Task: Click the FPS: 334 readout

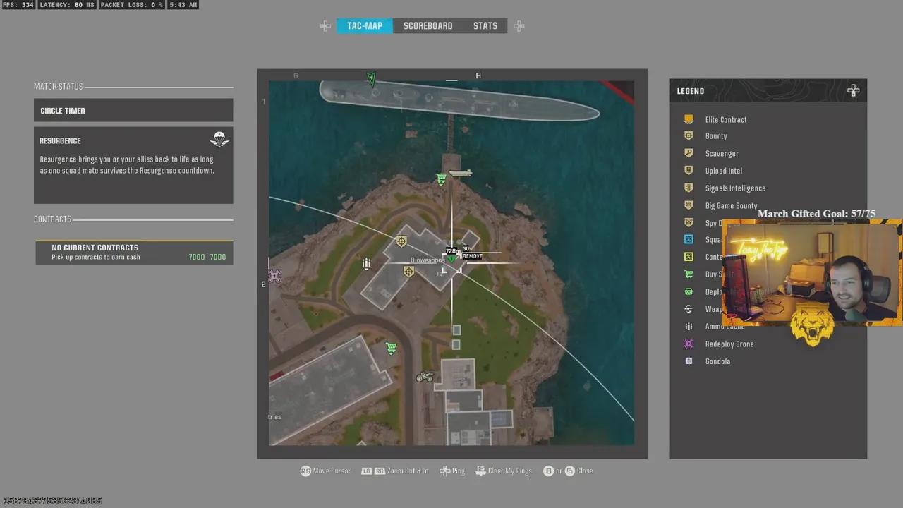Action: [x=18, y=5]
